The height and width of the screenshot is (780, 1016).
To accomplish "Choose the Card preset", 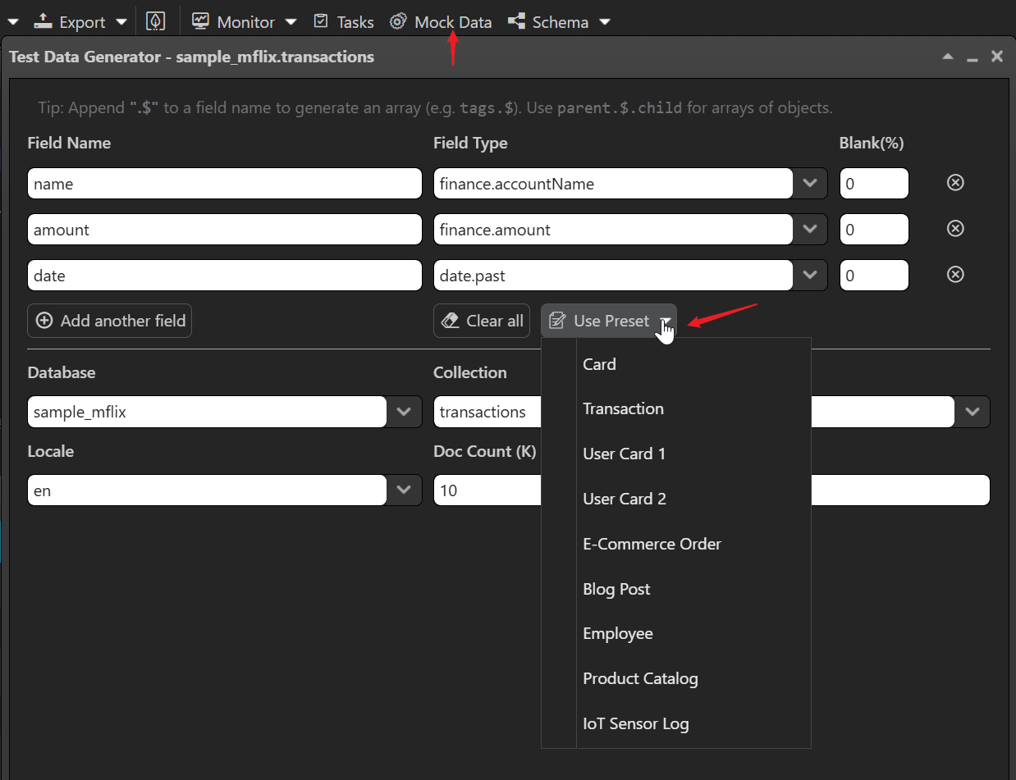I will (x=675, y=364).
